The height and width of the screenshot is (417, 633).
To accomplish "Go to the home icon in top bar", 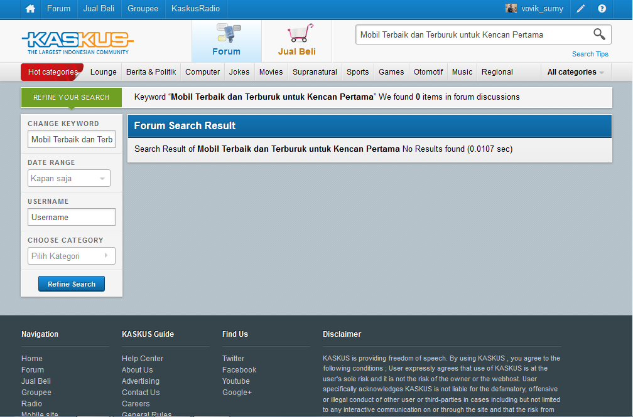I will point(30,9).
